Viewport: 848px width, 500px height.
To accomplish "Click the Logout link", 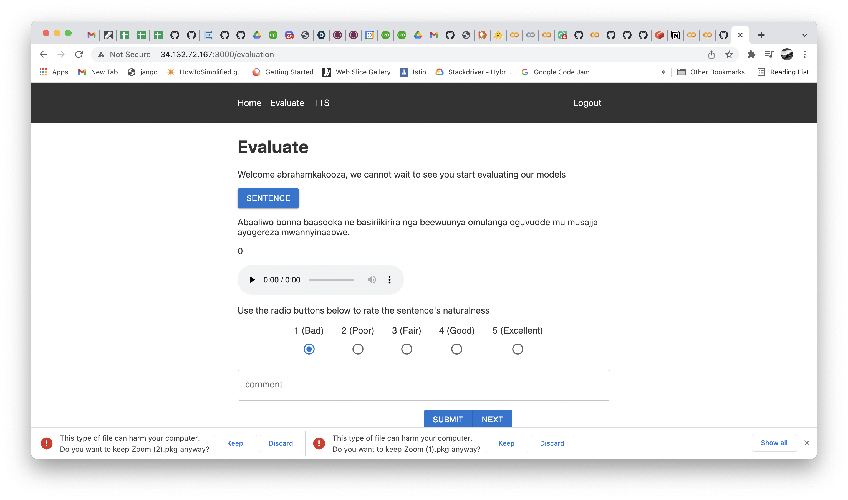I will pyautogui.click(x=587, y=103).
